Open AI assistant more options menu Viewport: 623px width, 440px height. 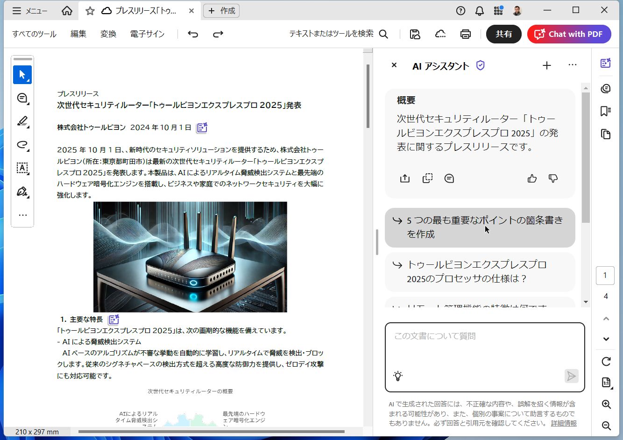tap(572, 65)
